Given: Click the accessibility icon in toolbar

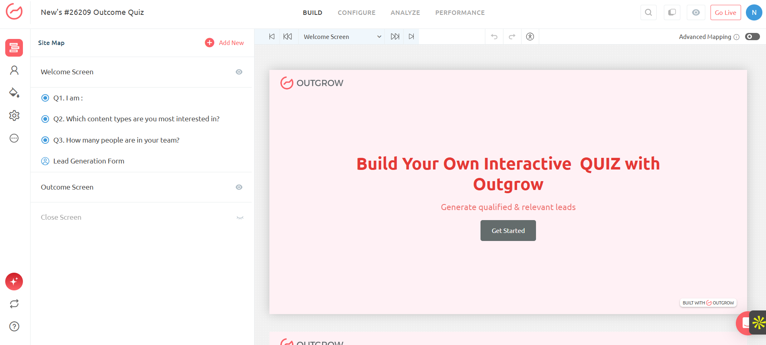Looking at the screenshot, I should (530, 37).
